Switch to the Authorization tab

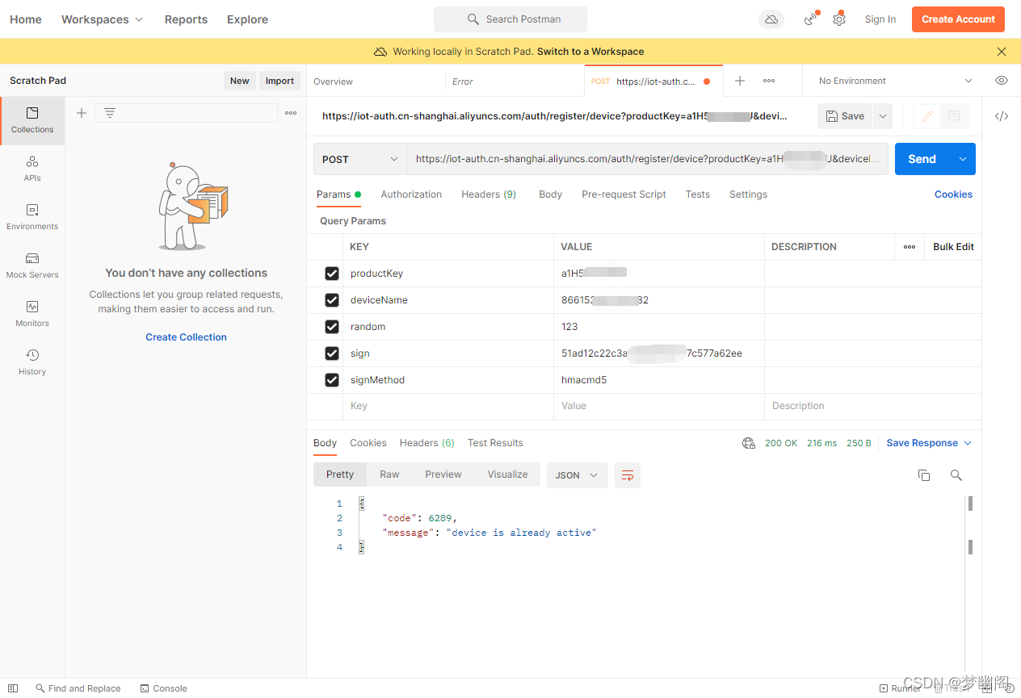pyautogui.click(x=411, y=194)
